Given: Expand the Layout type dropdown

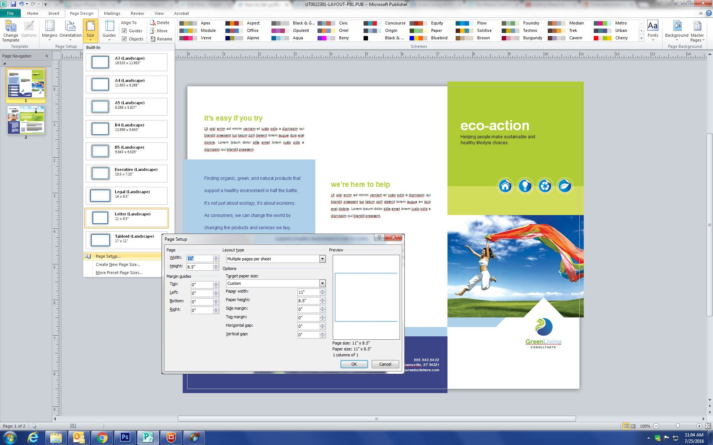Looking at the screenshot, I should pyautogui.click(x=322, y=259).
